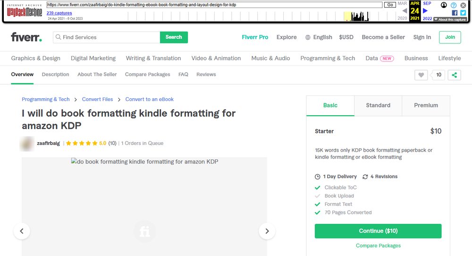Image resolution: width=472 pixels, height=256 pixels.
Task: Click the favorites count 10
Action: pyautogui.click(x=438, y=75)
